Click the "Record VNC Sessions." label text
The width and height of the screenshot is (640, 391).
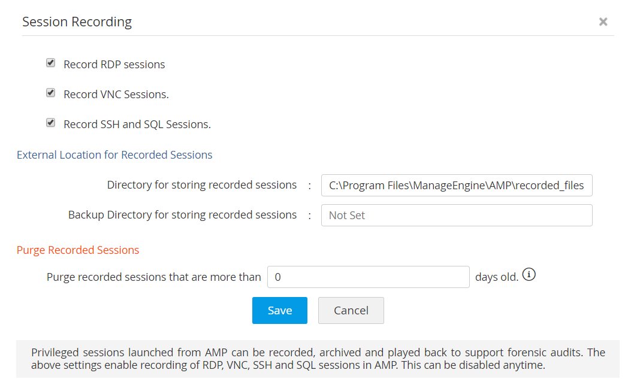click(x=116, y=94)
